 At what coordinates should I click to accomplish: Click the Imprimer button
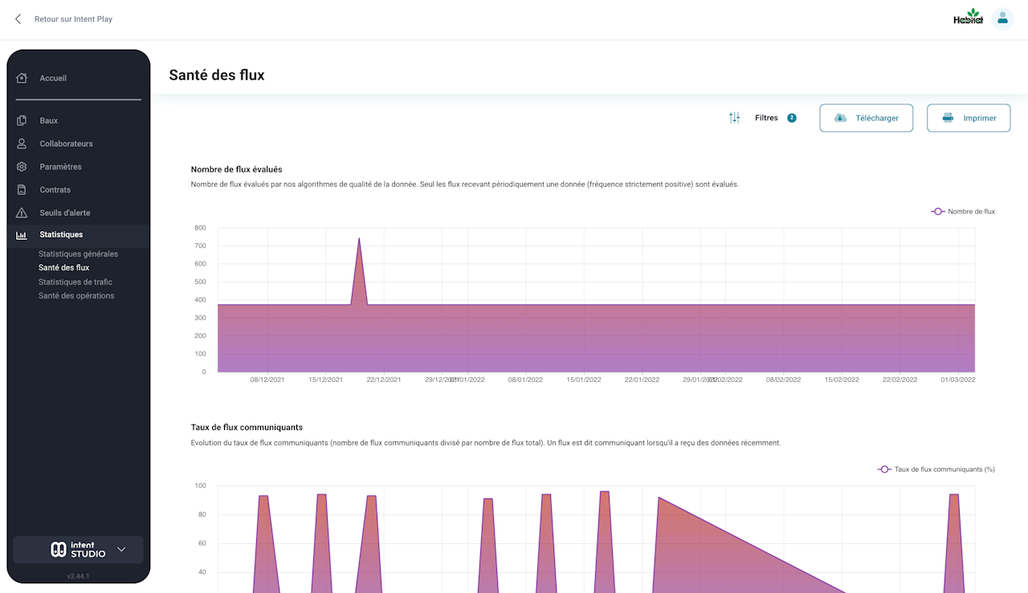[x=969, y=118]
